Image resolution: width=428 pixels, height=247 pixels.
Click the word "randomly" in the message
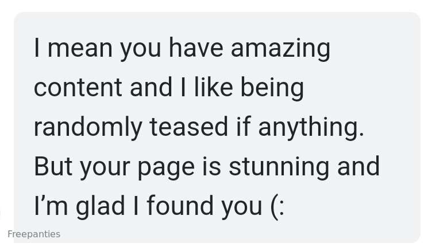tap(88, 128)
